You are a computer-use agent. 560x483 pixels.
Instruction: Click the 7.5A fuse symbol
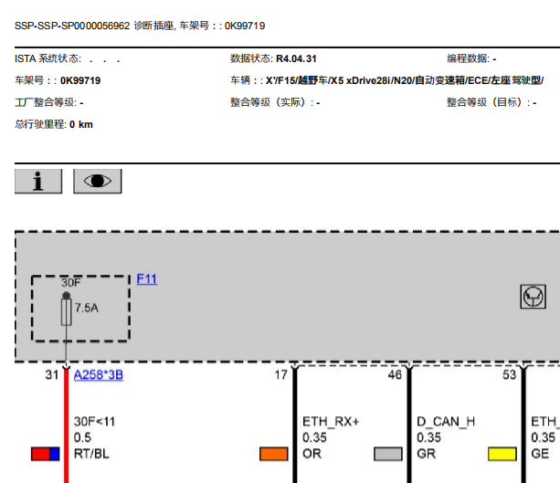click(66, 312)
